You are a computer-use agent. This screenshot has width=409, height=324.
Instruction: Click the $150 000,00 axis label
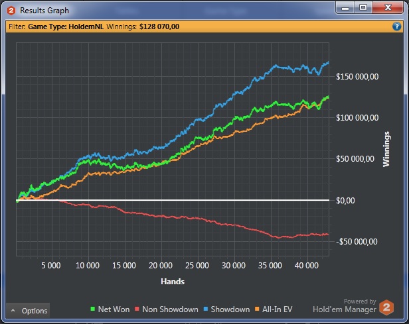(x=357, y=76)
